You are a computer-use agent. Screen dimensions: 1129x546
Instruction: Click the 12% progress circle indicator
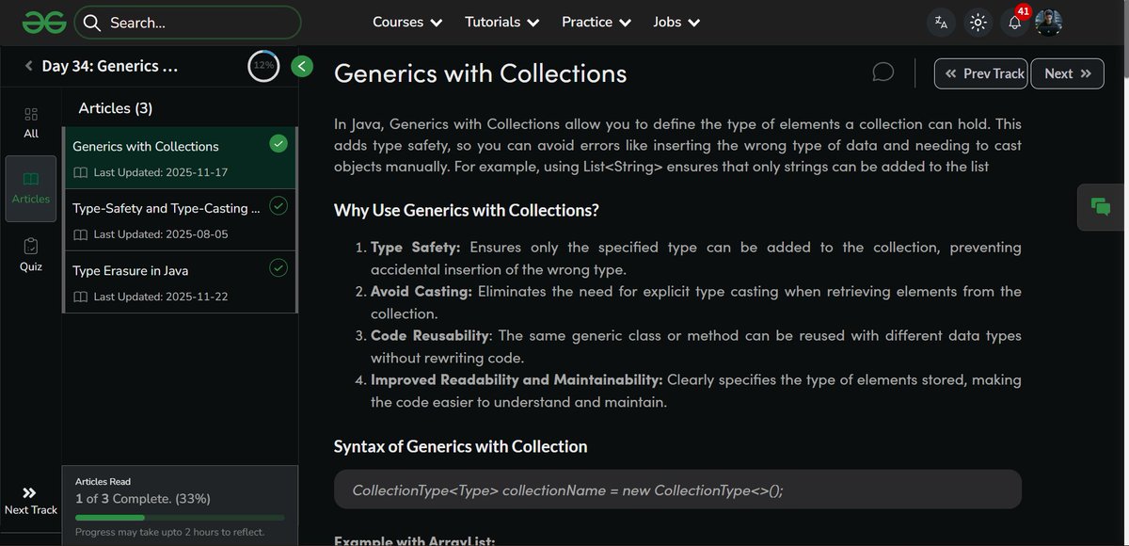pyautogui.click(x=262, y=66)
